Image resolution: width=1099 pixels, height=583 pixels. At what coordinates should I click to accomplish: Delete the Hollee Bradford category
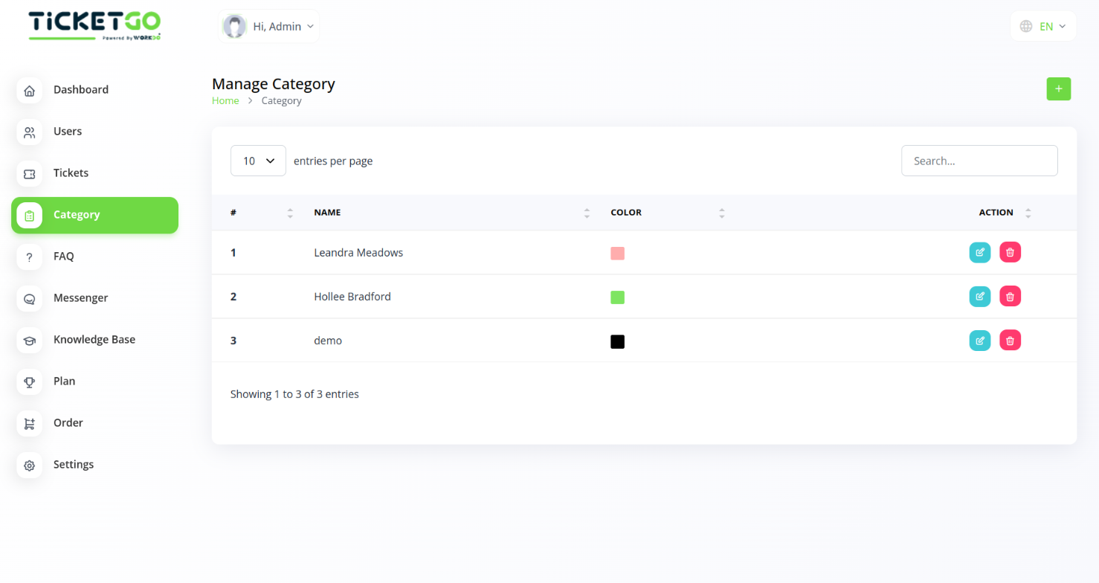[1010, 297]
